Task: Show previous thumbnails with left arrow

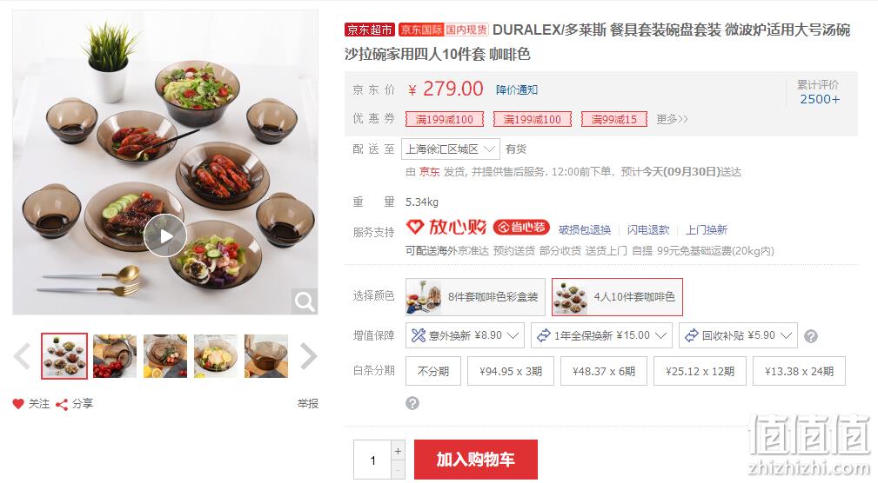Action: [22, 356]
